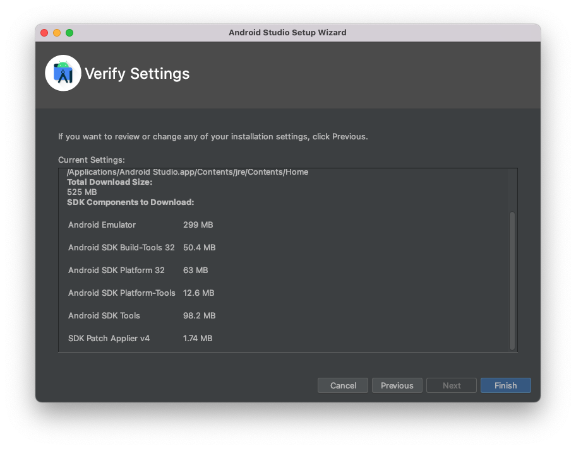The width and height of the screenshot is (576, 449).
Task: Click the Total Download Size label
Action: pyautogui.click(x=109, y=182)
